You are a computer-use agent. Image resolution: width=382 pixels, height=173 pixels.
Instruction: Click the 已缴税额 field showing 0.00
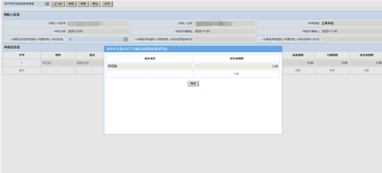[332, 63]
